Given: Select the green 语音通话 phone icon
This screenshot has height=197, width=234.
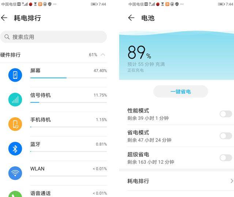Looking at the screenshot, I should click(x=15, y=194).
